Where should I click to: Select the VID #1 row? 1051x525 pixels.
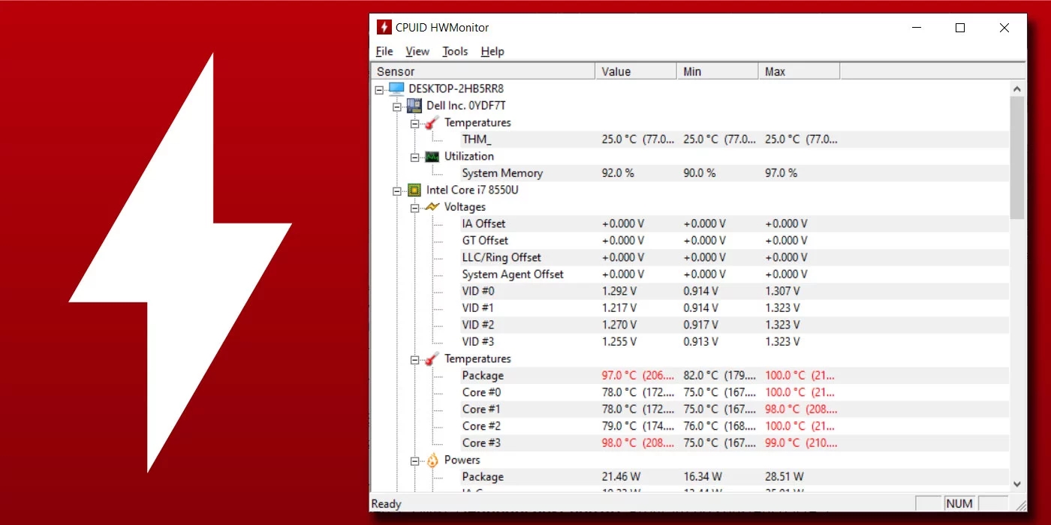734,308
